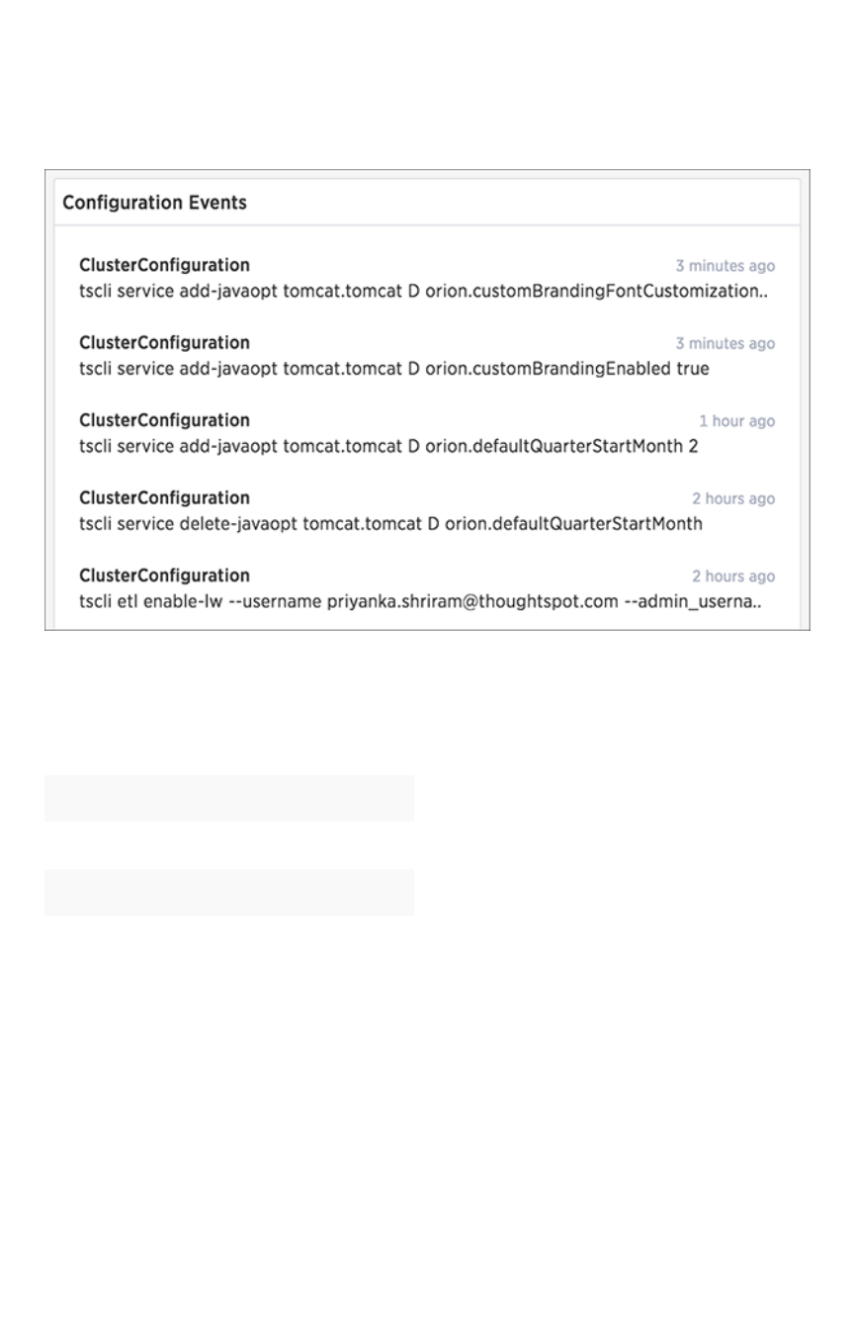Open the customBrandingFontCustomization add-javaopt command text

point(423,293)
